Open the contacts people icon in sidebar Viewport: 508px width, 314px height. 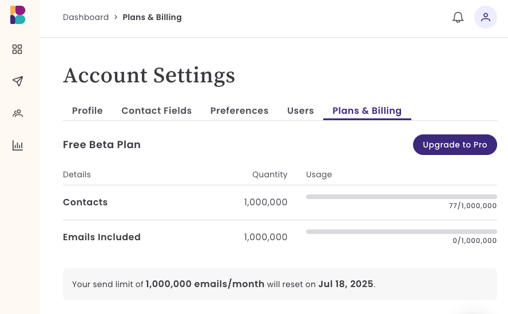(x=18, y=113)
